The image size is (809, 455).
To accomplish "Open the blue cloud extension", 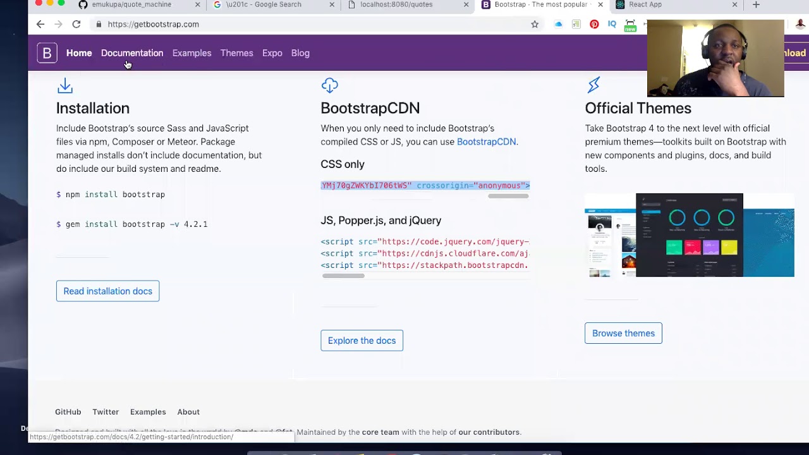I will [x=558, y=24].
